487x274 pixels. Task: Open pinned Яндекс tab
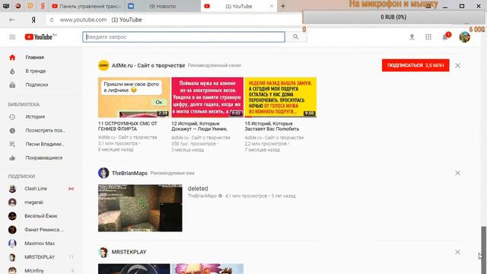43,6
